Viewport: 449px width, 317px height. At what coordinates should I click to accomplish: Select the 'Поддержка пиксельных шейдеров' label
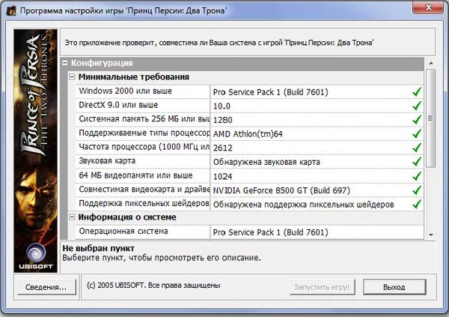tap(144, 203)
